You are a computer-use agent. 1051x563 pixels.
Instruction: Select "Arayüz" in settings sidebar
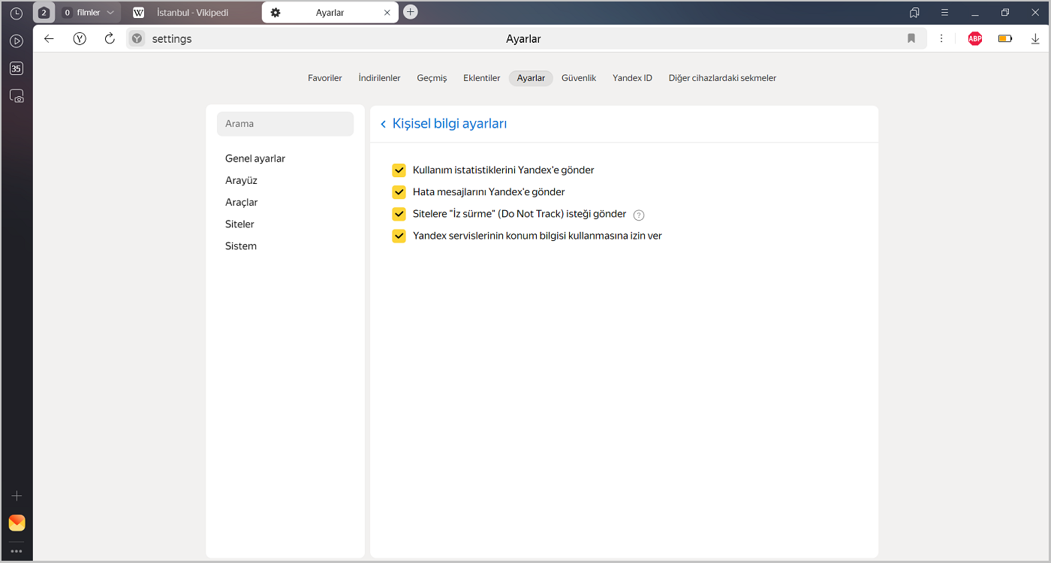[241, 180]
